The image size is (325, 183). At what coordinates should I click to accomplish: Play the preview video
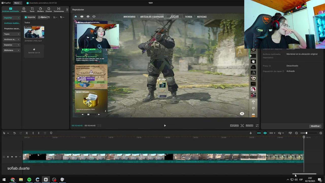pyautogui.click(x=165, y=126)
